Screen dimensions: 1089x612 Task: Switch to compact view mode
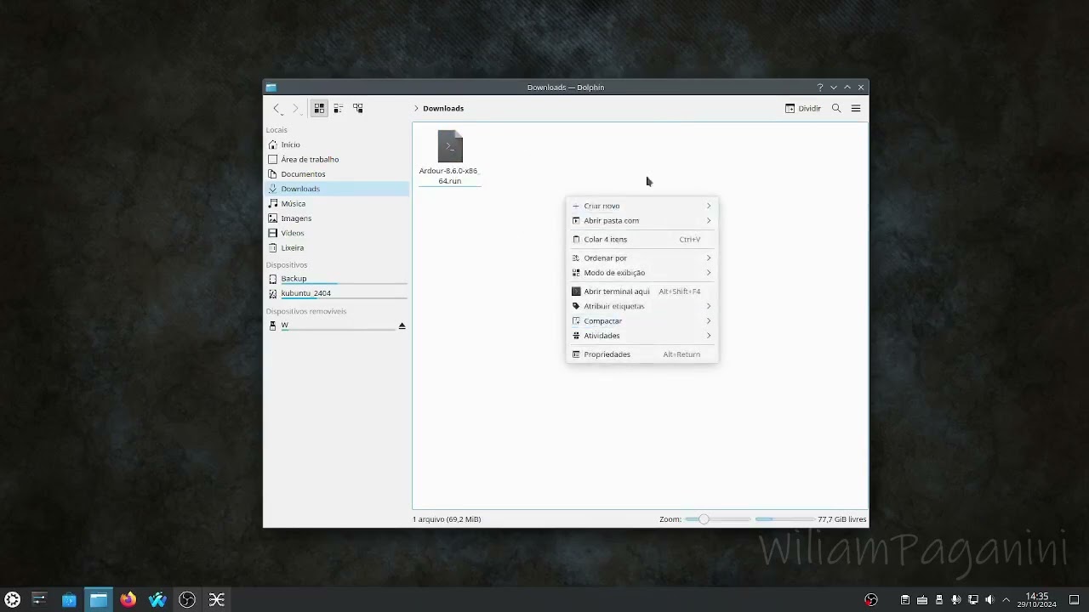tap(338, 109)
